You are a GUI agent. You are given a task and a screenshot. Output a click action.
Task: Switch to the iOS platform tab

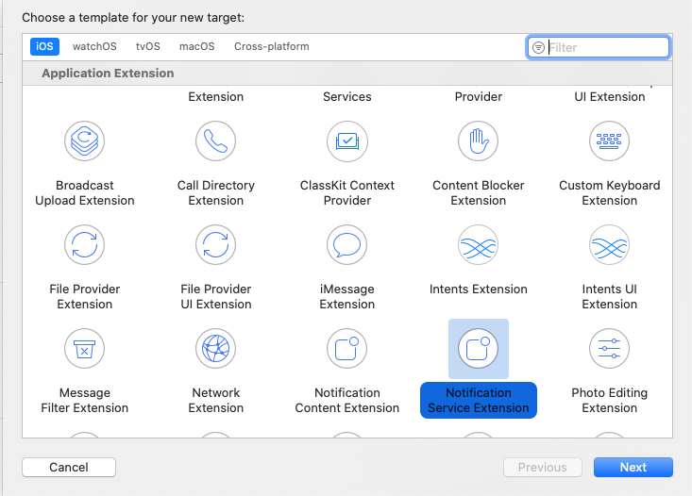point(44,46)
